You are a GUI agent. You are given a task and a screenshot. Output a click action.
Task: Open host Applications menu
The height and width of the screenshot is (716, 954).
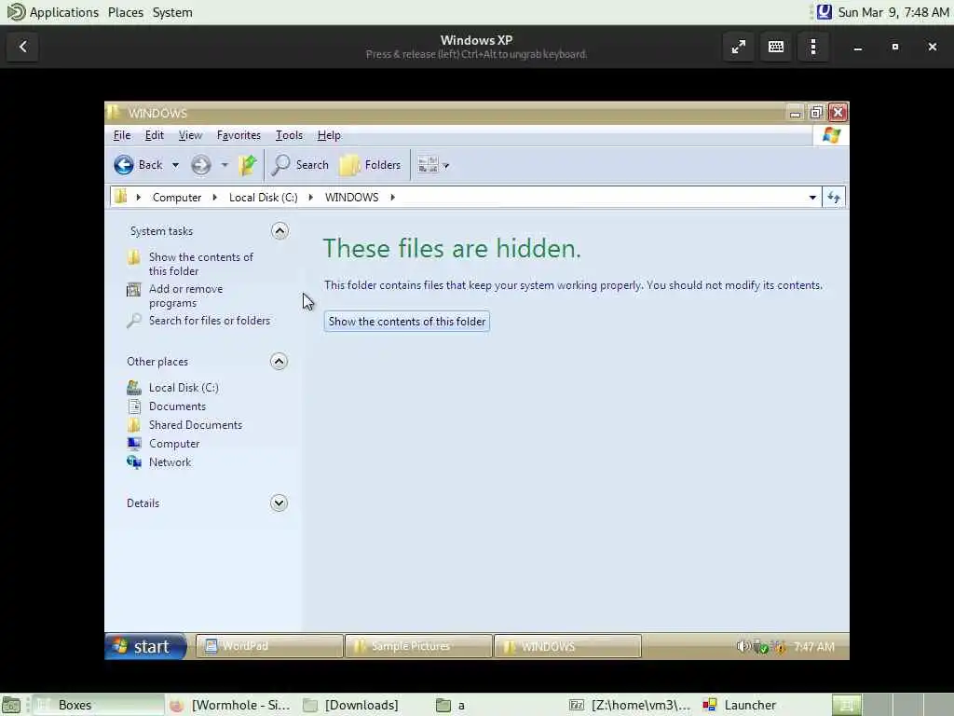[x=63, y=12]
